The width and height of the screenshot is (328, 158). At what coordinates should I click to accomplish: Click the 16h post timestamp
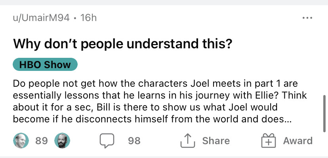pos(88,18)
